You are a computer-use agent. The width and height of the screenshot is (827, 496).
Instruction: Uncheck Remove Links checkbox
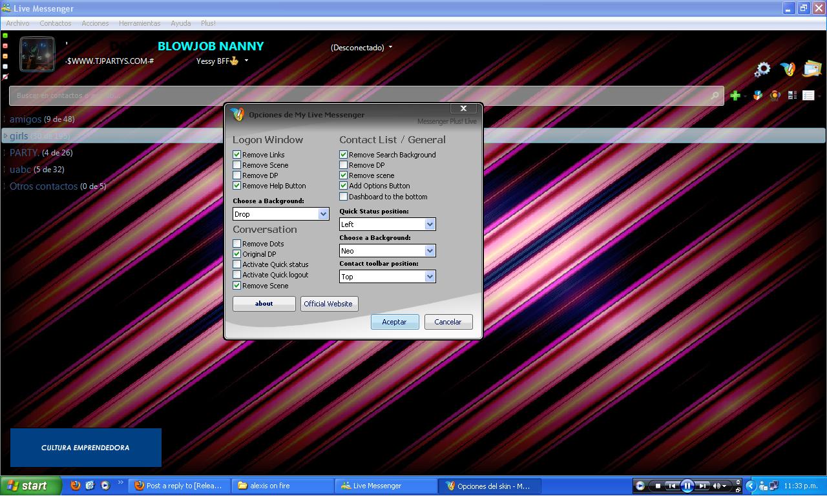(x=237, y=155)
